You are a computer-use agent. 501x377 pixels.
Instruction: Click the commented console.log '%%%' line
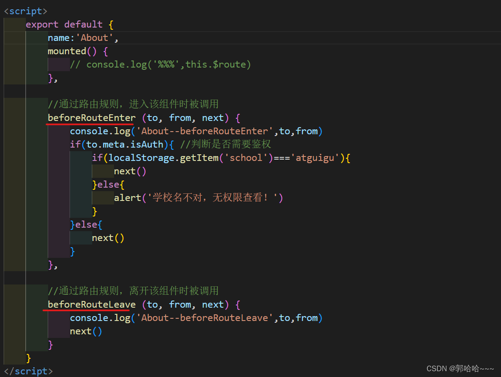pyautogui.click(x=160, y=65)
